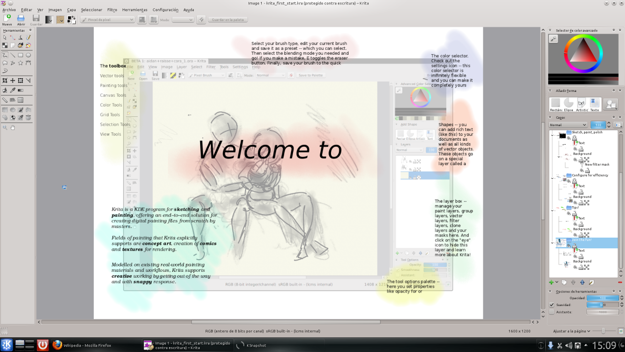Image resolution: width=625 pixels, height=352 pixels.
Task: Create a new document with Nuevo
Action: (7, 20)
